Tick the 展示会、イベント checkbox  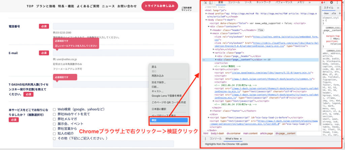click(54, 124)
